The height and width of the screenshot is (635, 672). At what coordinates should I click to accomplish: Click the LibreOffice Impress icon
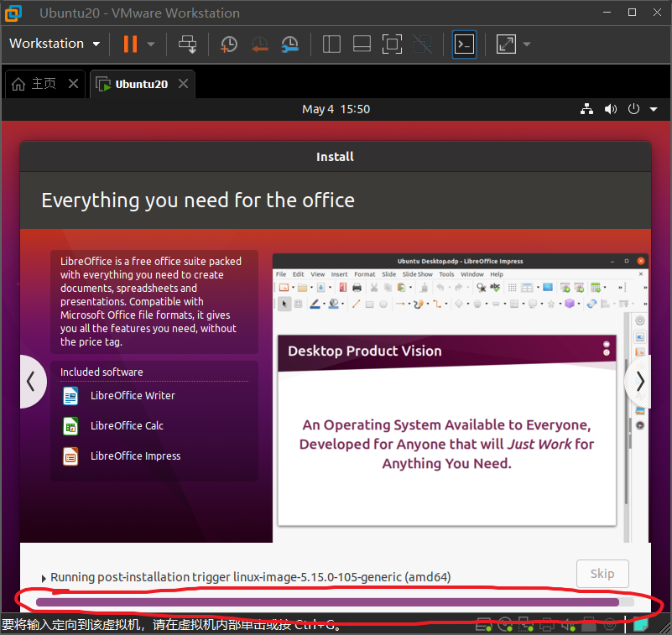point(70,456)
